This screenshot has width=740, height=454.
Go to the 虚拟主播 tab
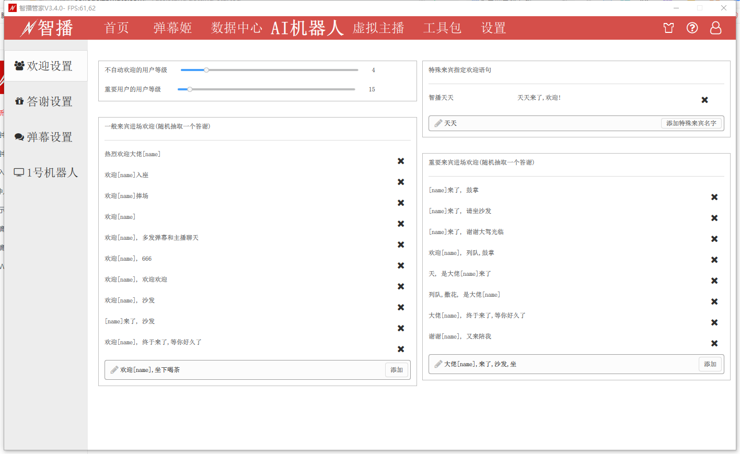click(x=378, y=28)
